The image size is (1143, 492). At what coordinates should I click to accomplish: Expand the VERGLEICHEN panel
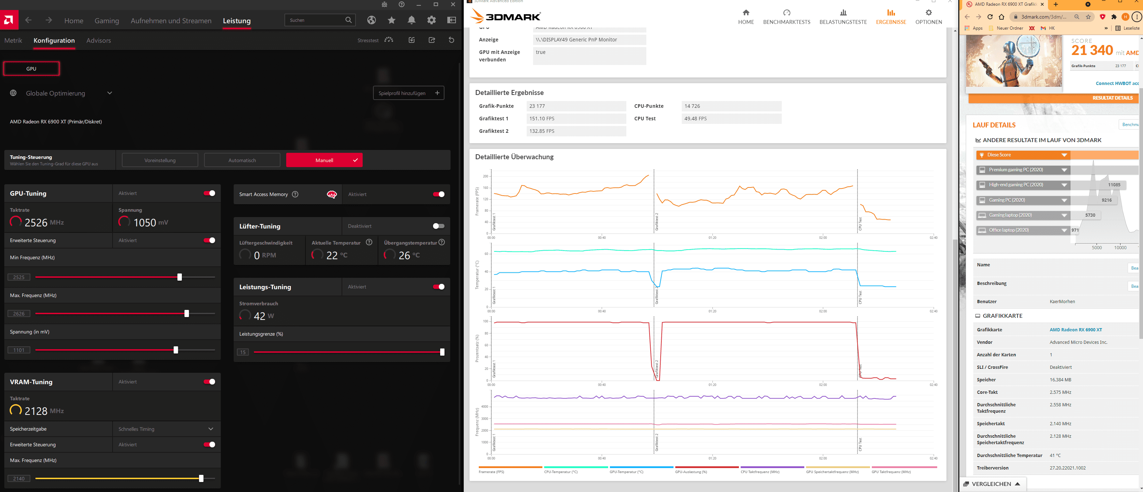click(x=992, y=483)
